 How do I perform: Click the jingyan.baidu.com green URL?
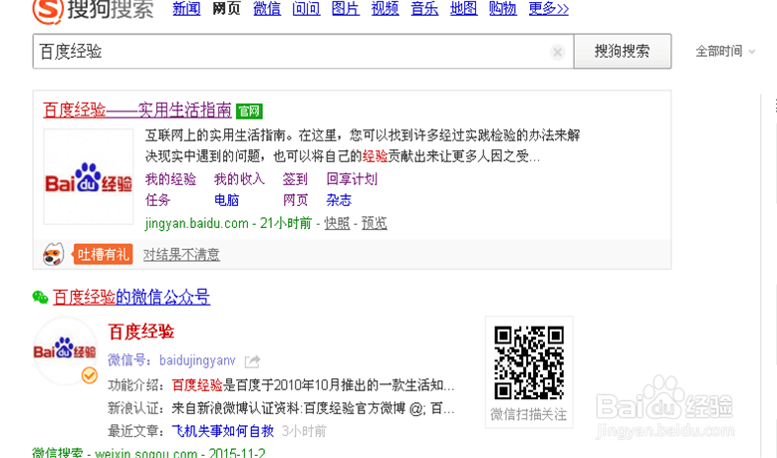click(196, 223)
